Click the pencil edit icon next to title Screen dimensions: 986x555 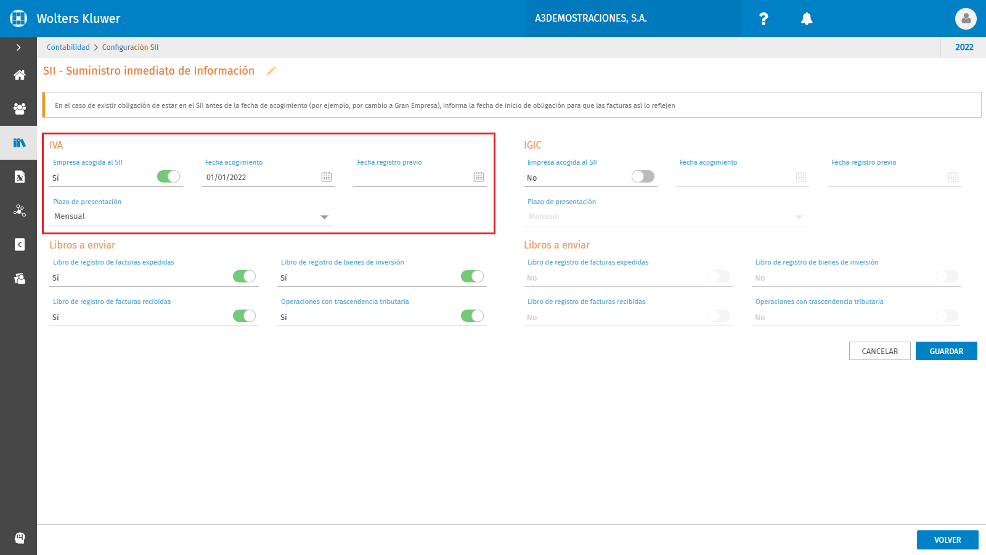[x=271, y=71]
